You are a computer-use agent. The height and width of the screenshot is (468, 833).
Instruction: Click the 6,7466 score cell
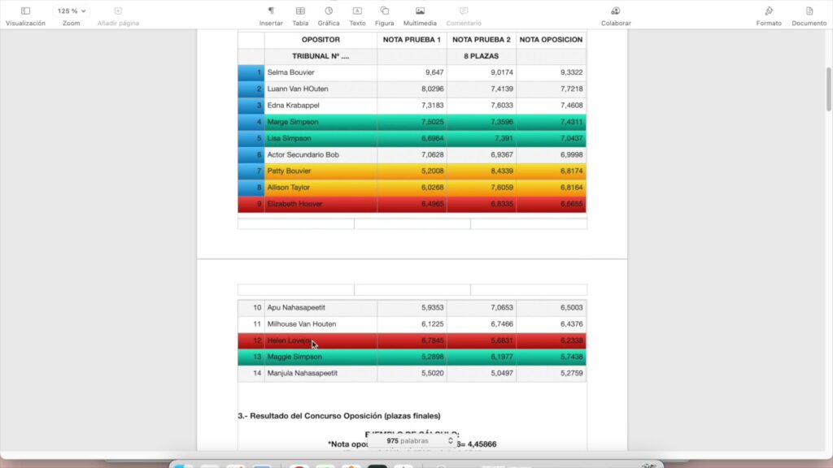482,324
